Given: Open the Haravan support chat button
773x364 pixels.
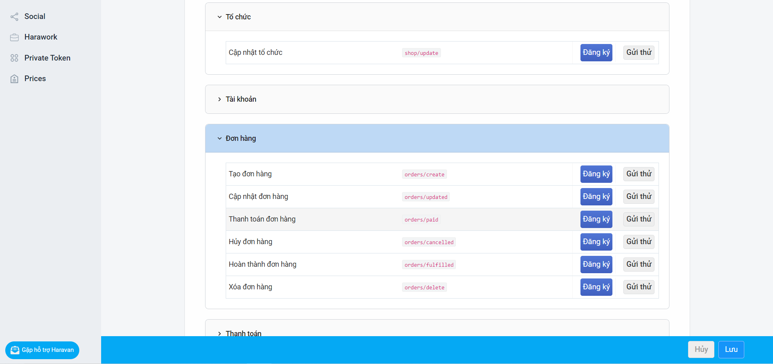Looking at the screenshot, I should (x=42, y=350).
